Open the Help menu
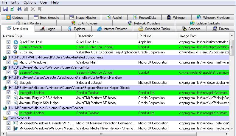 point(55,2)
